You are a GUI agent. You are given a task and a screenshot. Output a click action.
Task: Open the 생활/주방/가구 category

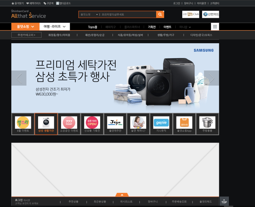[x=166, y=35]
